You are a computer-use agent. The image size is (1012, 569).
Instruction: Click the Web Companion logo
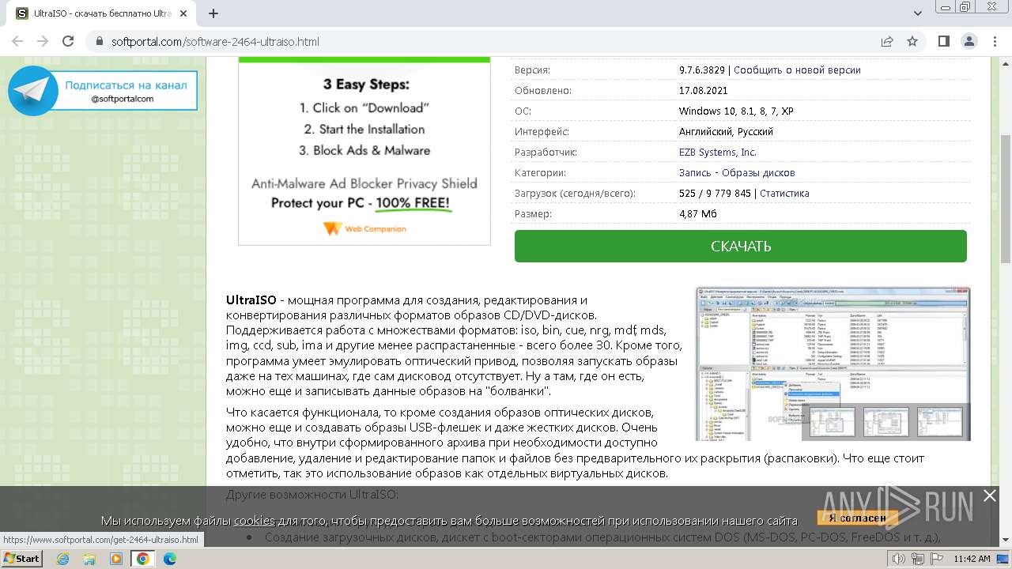click(x=364, y=228)
